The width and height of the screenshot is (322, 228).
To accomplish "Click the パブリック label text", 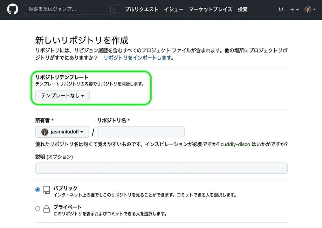I will (x=66, y=188).
